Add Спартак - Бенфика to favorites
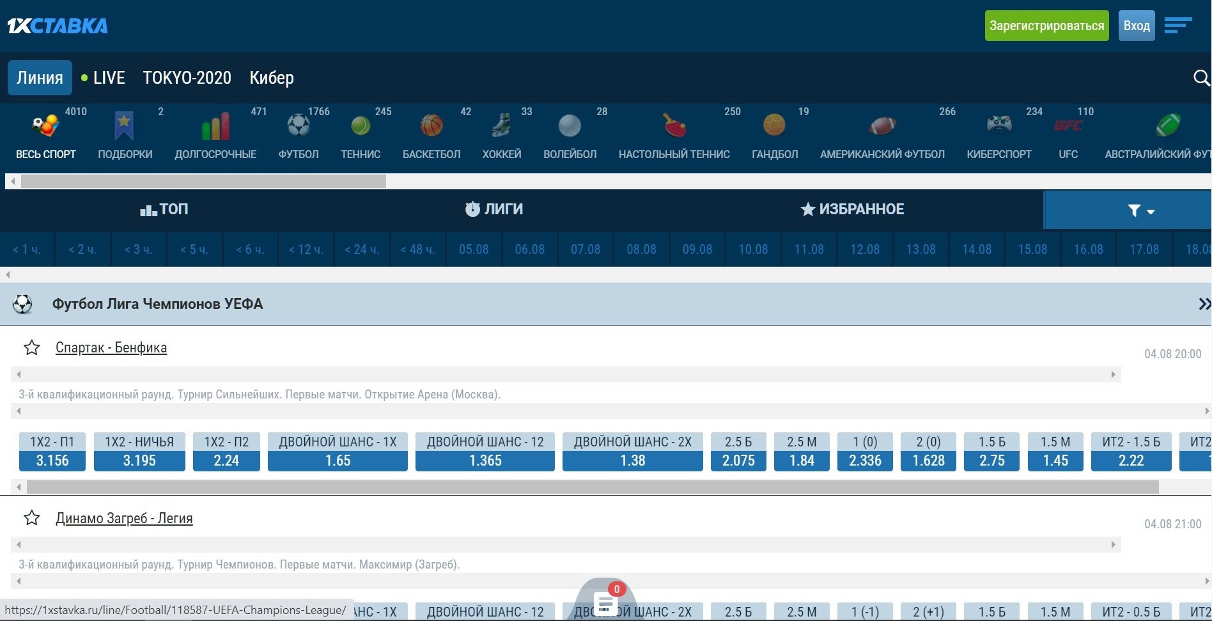1212x621 pixels. (x=31, y=348)
